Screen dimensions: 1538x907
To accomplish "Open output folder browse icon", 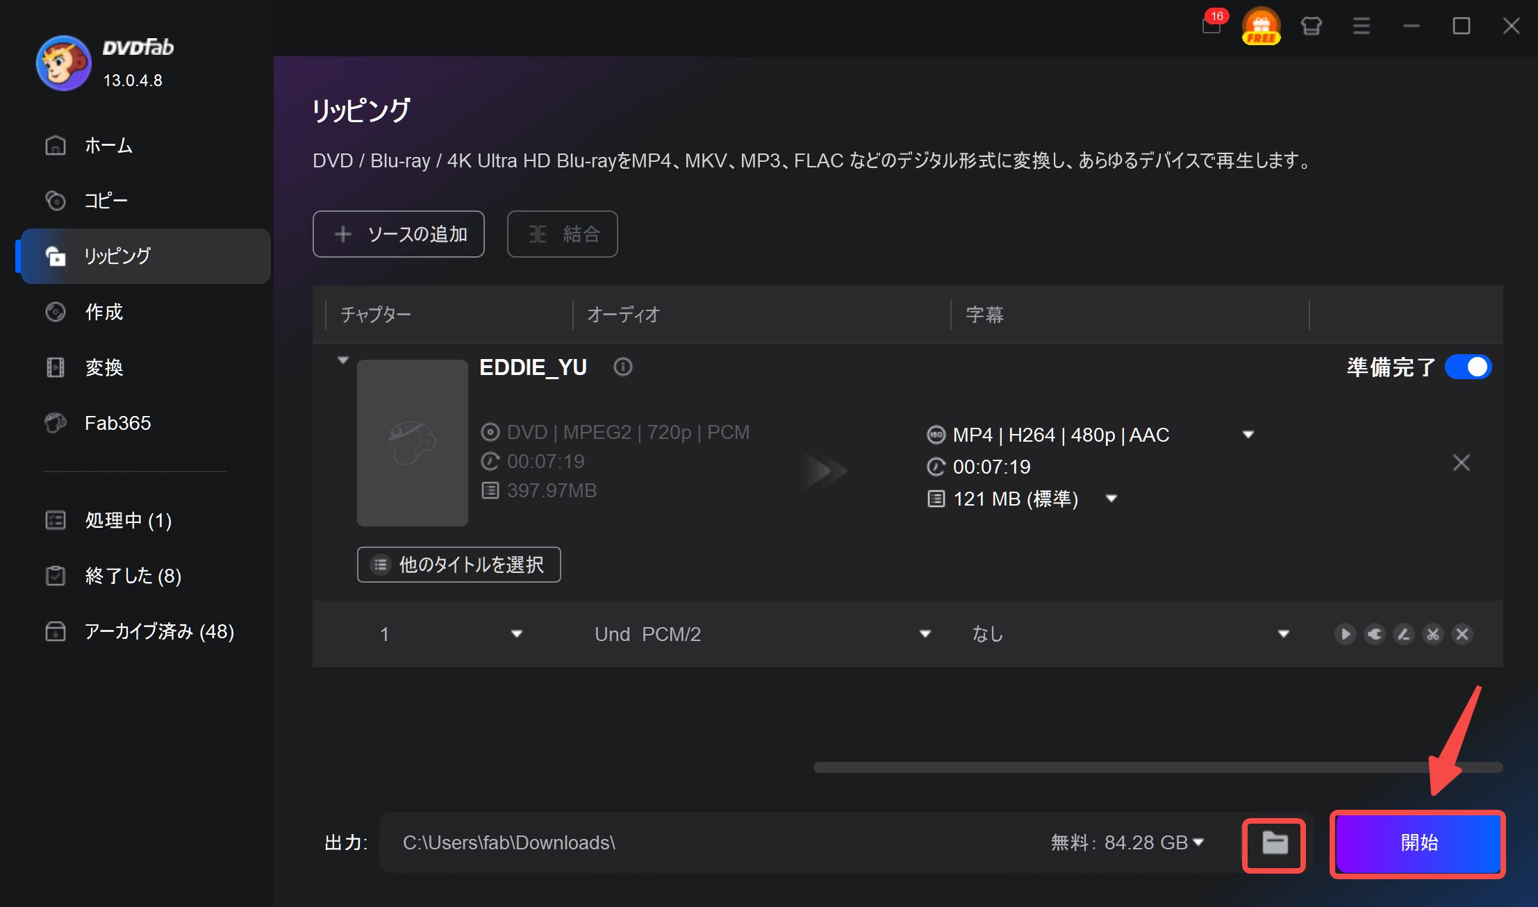I will (x=1274, y=843).
